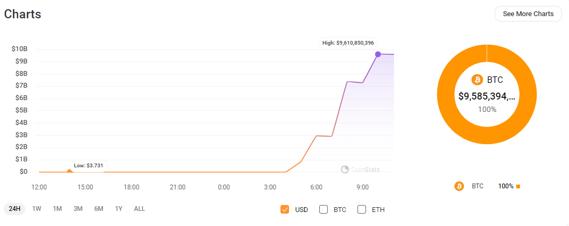Open See More Charts
The width and height of the screenshot is (569, 226).
(528, 14)
